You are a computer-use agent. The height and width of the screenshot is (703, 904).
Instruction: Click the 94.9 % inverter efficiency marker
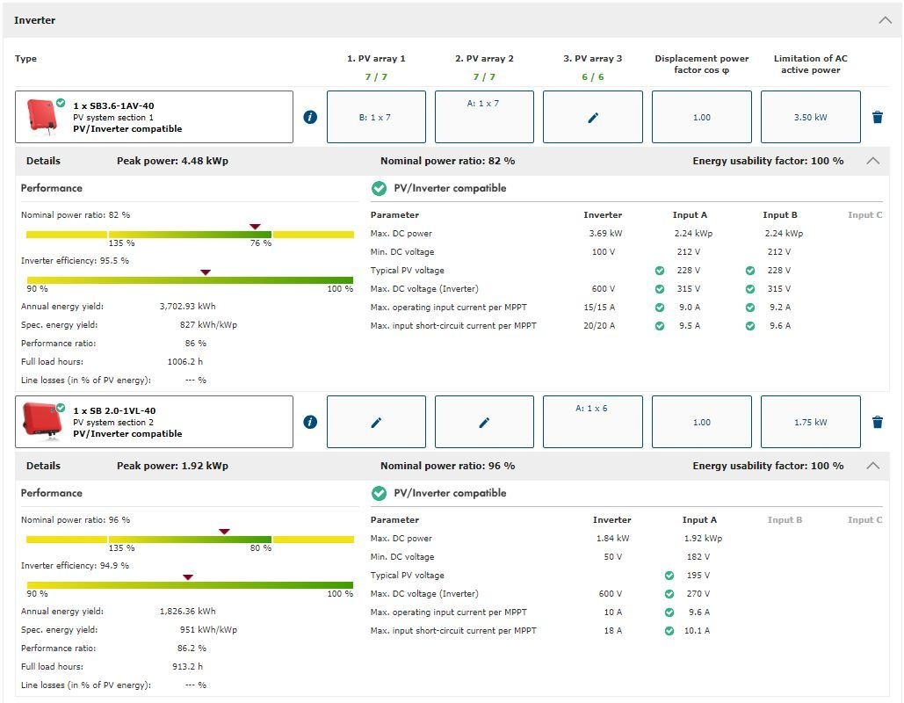187,577
